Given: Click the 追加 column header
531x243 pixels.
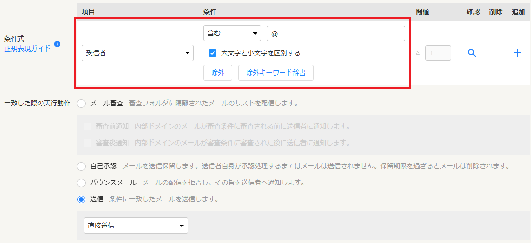Looking at the screenshot, I should tap(518, 12).
